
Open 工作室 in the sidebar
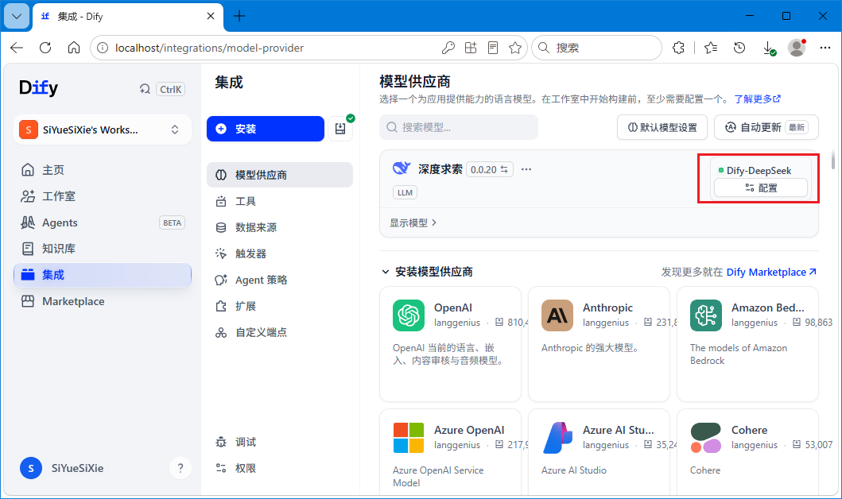point(103,196)
